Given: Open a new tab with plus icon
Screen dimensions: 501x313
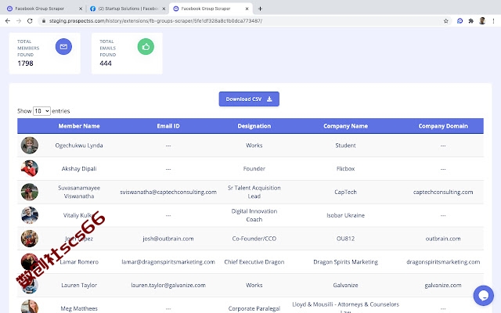Looking at the screenshot, I should (260, 9).
